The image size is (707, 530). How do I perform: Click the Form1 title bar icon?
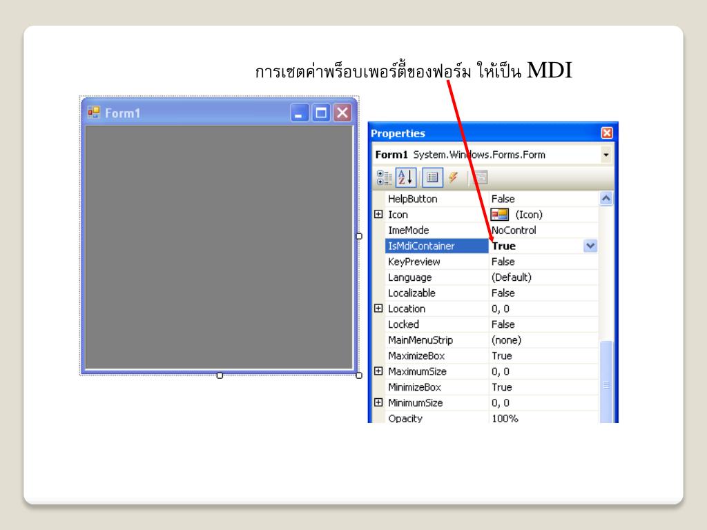tap(94, 112)
